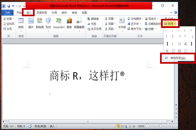Click the horizontal scrollbar thumb
The image size is (196, 130).
pyautogui.click(x=88, y=122)
